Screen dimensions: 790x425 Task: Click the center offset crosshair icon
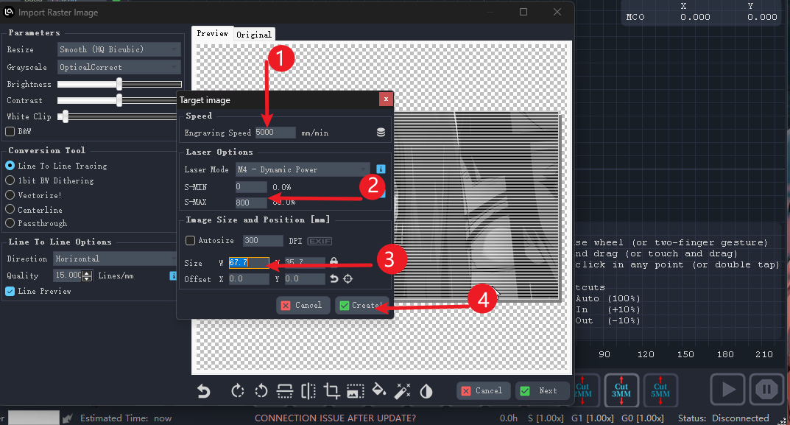(348, 279)
